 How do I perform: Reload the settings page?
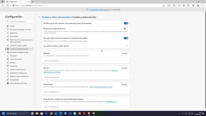[x=8, y=5]
